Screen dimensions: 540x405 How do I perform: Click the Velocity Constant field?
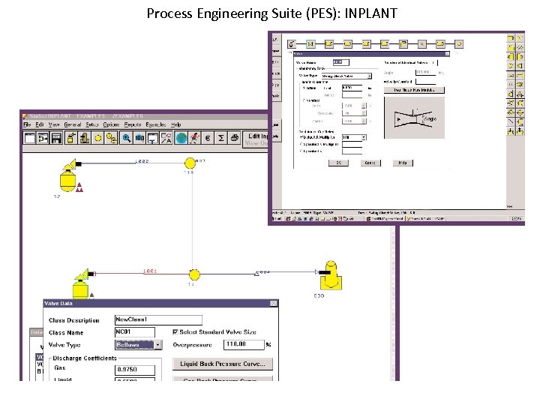426,82
